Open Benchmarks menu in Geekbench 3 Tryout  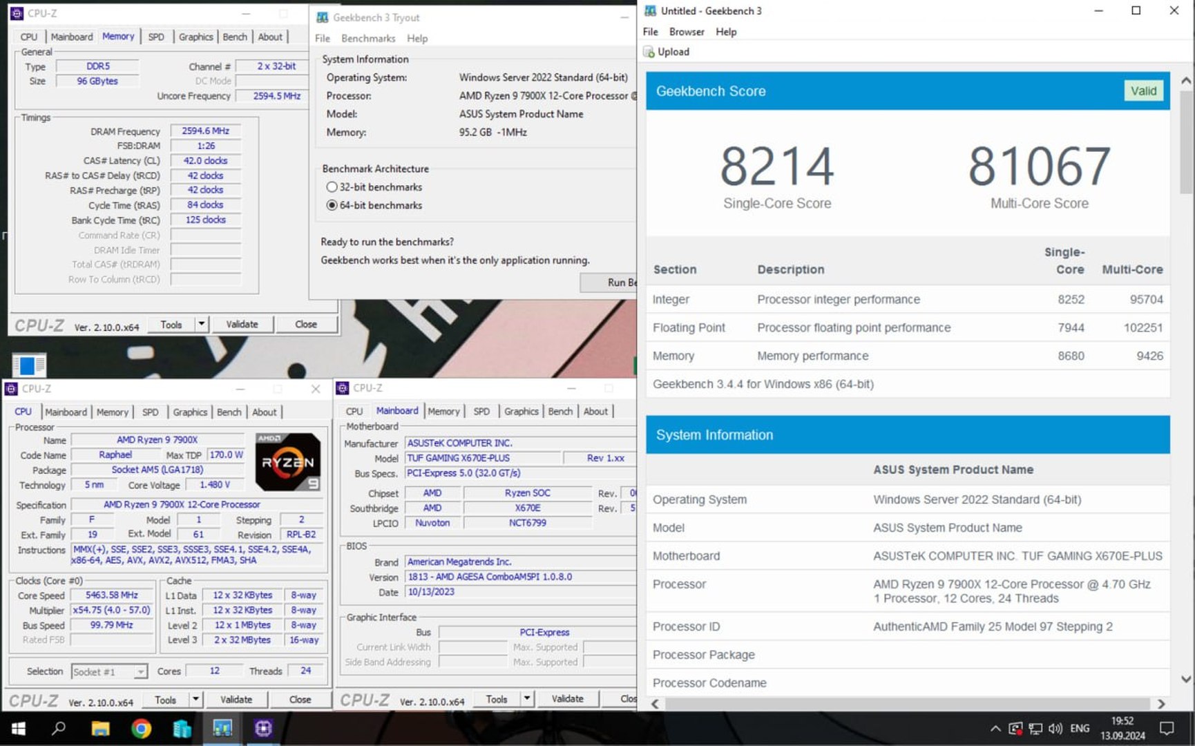tap(368, 38)
